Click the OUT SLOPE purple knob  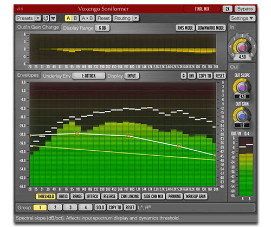pyautogui.click(x=242, y=88)
